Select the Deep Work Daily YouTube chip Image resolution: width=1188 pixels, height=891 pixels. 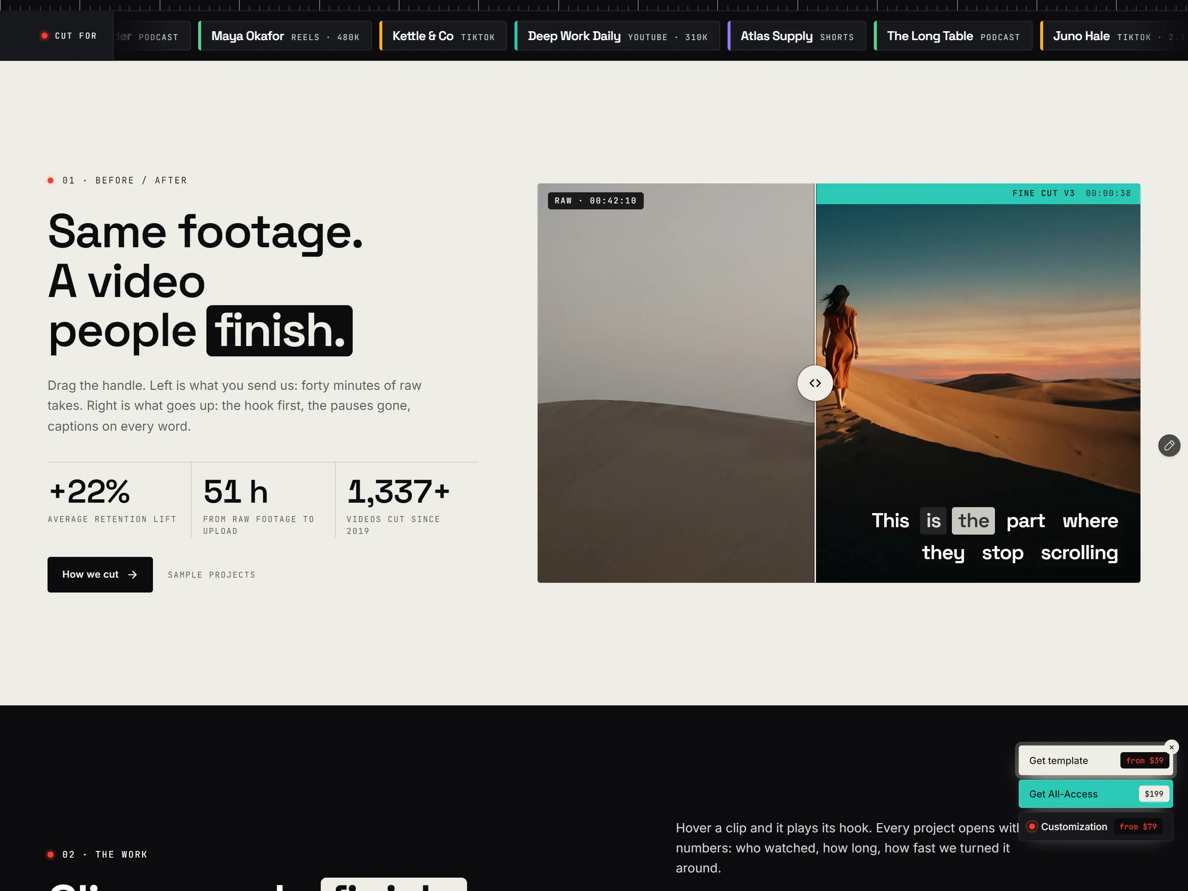pyautogui.click(x=617, y=36)
